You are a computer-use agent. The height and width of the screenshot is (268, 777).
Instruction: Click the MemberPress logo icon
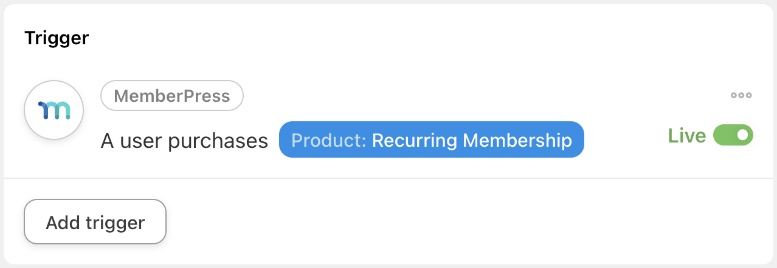54,110
